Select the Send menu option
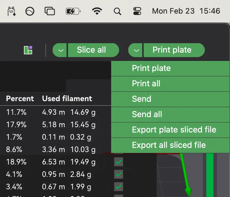Viewport: 230px width, 197px height. (170, 99)
